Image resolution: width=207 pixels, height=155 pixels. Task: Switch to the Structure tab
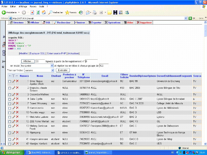(x=17, y=22)
